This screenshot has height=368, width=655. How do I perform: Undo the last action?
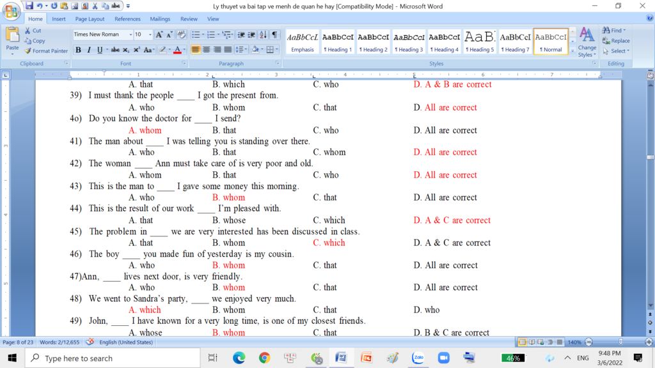(x=40, y=6)
